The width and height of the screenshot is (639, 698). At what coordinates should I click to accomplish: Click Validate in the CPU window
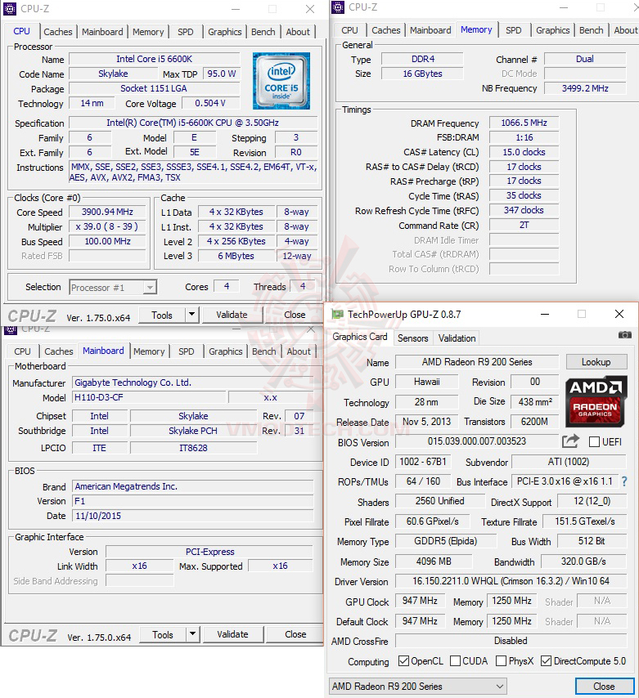(x=232, y=315)
